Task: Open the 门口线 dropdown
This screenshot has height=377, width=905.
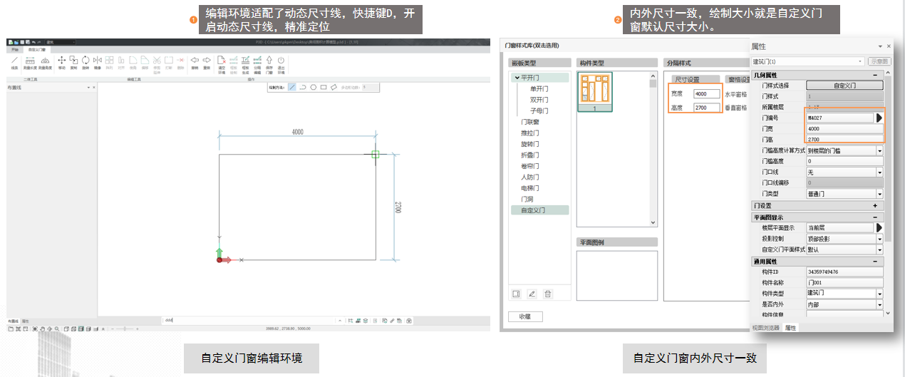Action: (x=879, y=172)
